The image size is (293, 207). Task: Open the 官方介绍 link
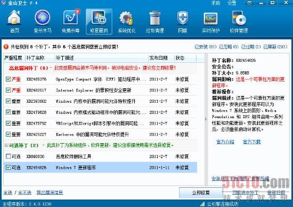(x=225, y=142)
